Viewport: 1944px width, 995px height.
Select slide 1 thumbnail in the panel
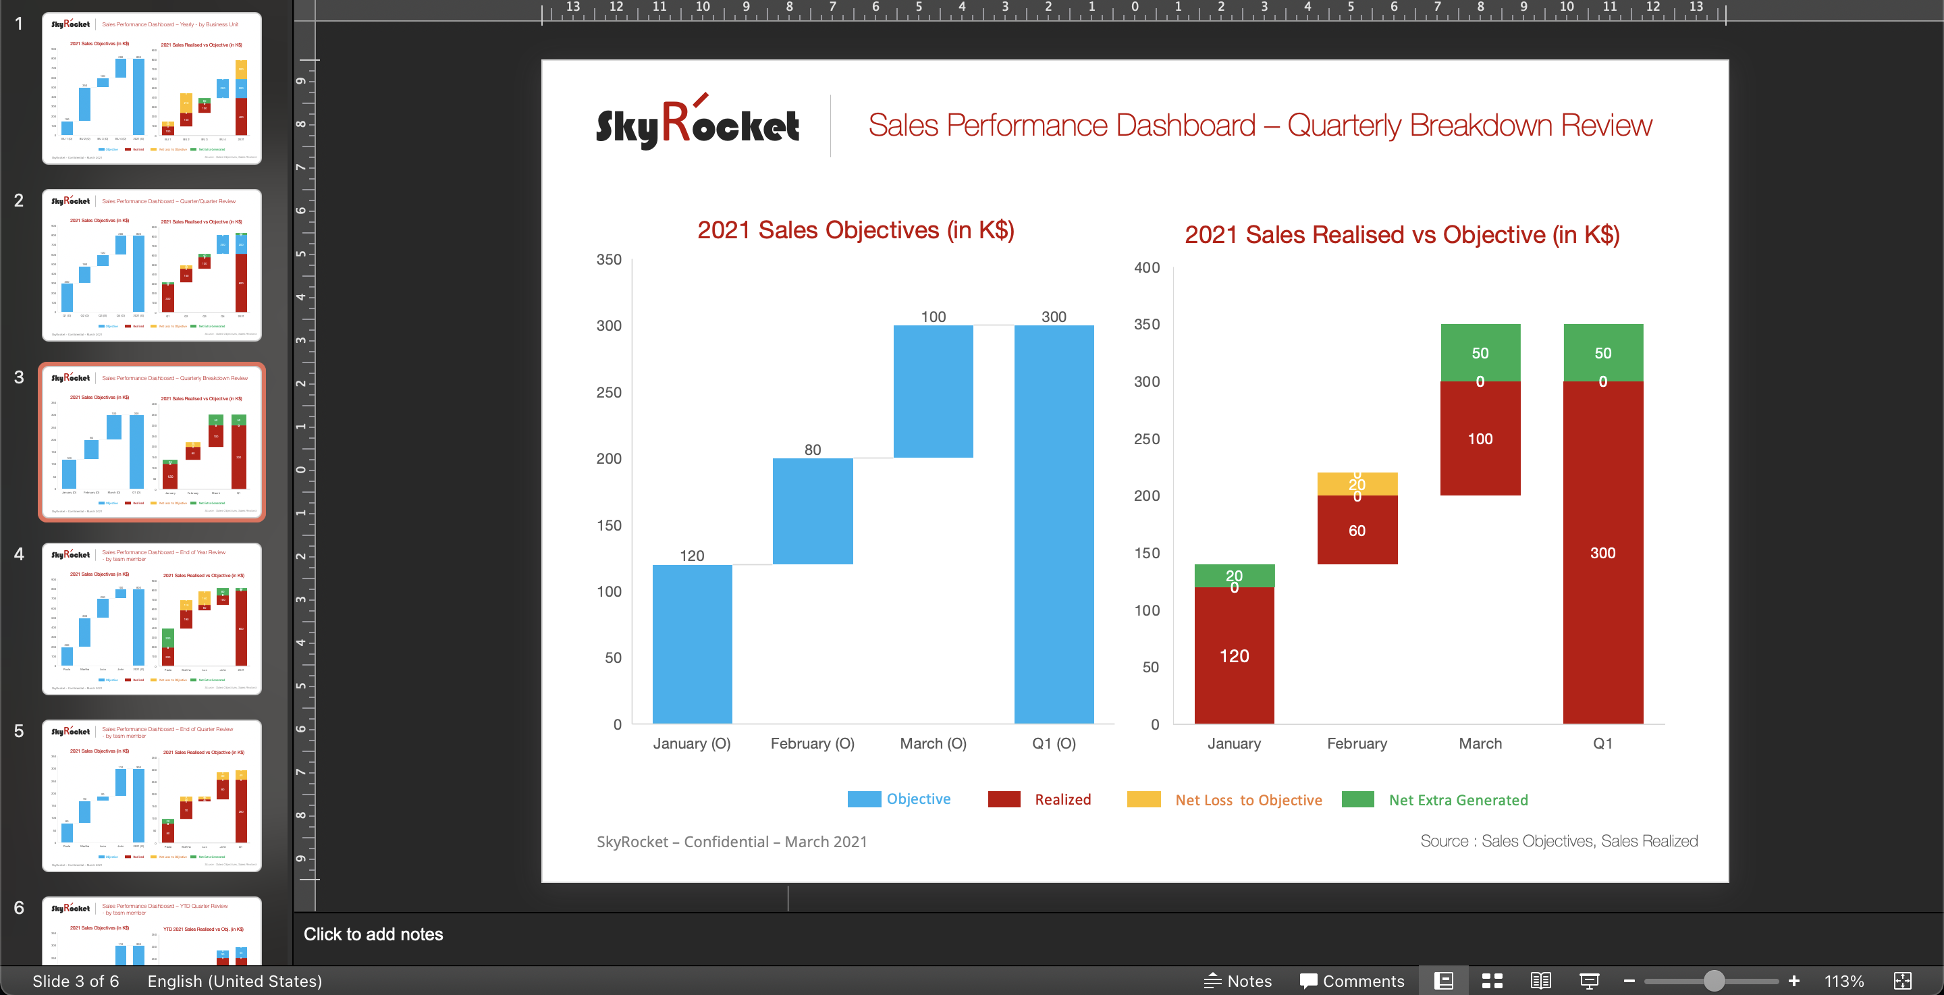[x=152, y=88]
